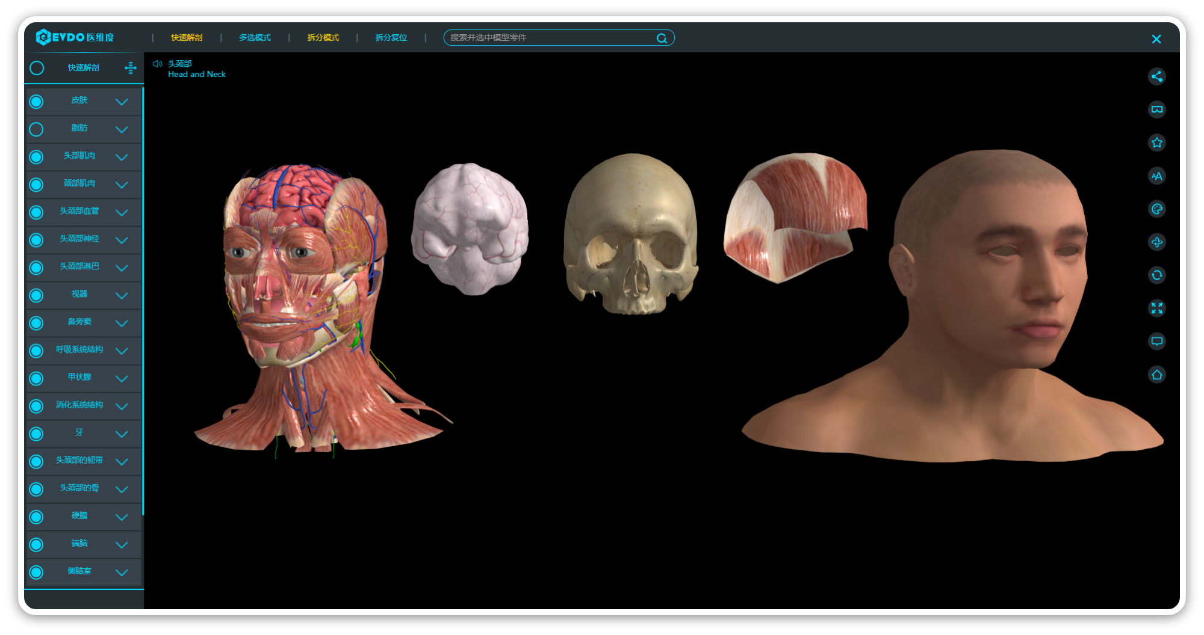Click the star favorites icon

pyautogui.click(x=1157, y=143)
